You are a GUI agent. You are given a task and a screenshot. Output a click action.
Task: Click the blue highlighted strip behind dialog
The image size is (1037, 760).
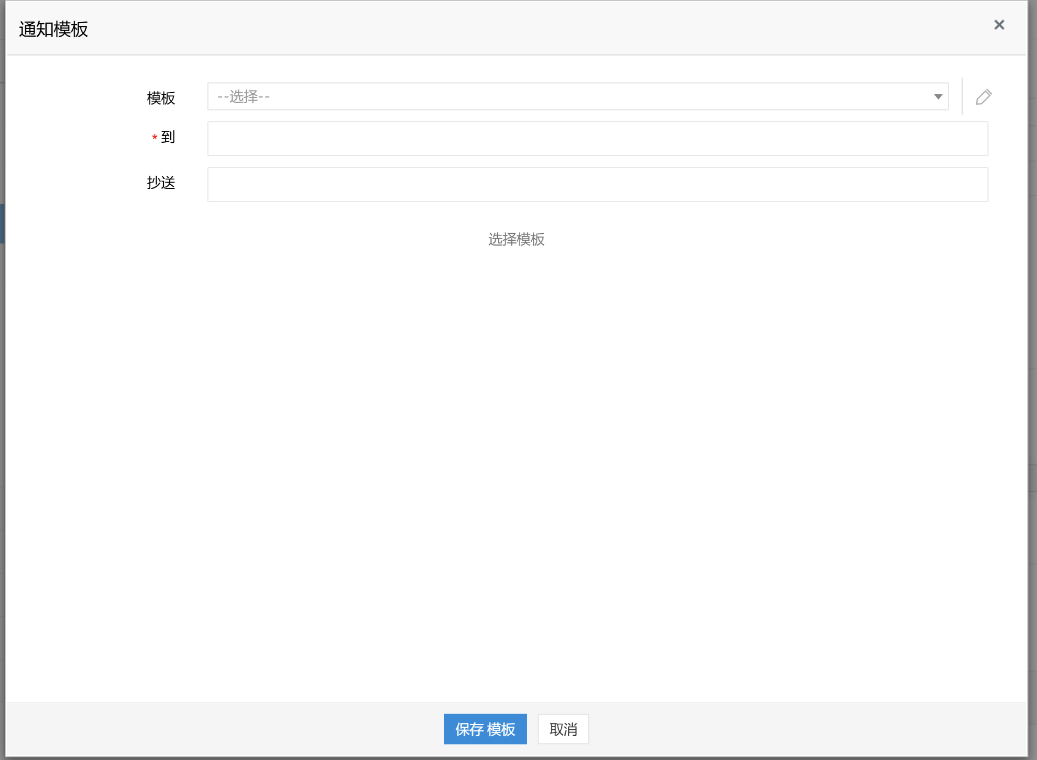tap(2, 224)
